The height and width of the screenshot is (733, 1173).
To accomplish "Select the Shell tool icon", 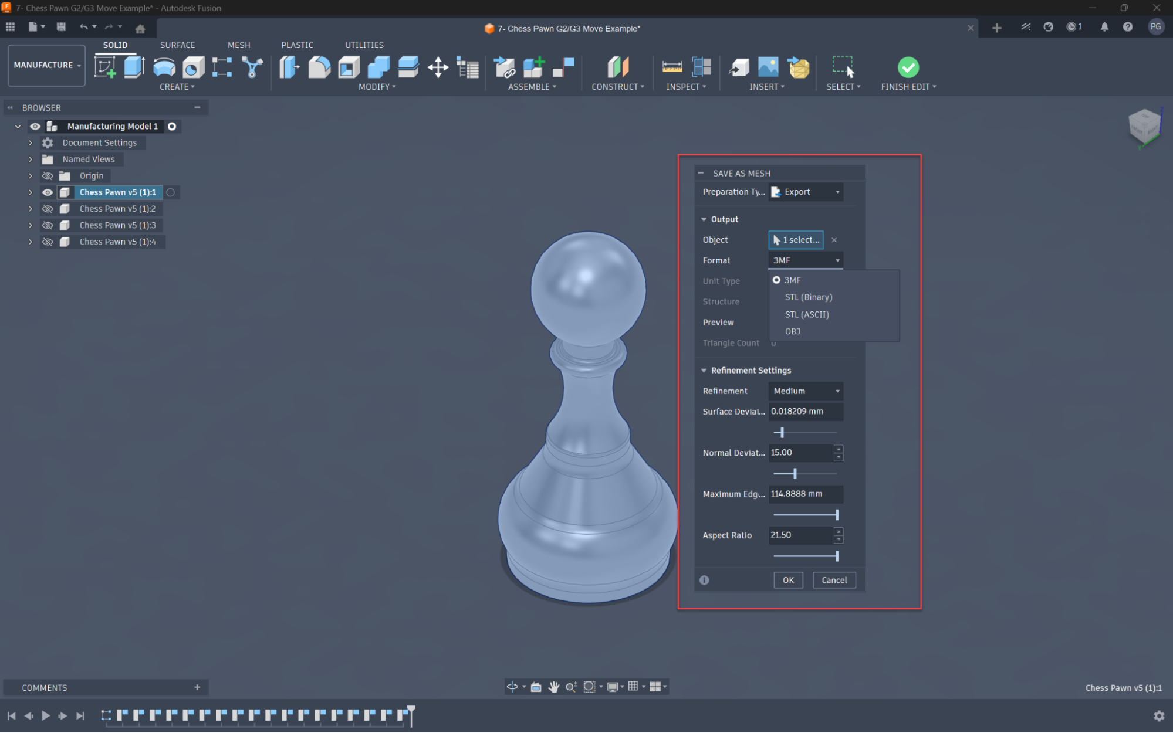I will tap(349, 67).
